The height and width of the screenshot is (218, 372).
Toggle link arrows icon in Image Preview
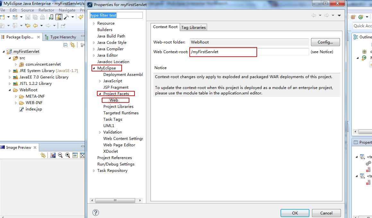click(43, 155)
